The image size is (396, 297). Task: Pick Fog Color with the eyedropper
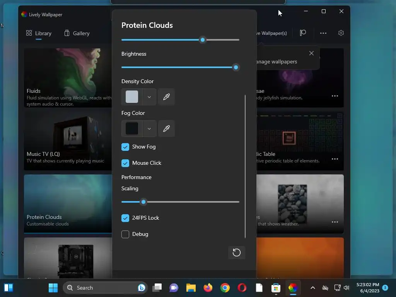tap(166, 128)
